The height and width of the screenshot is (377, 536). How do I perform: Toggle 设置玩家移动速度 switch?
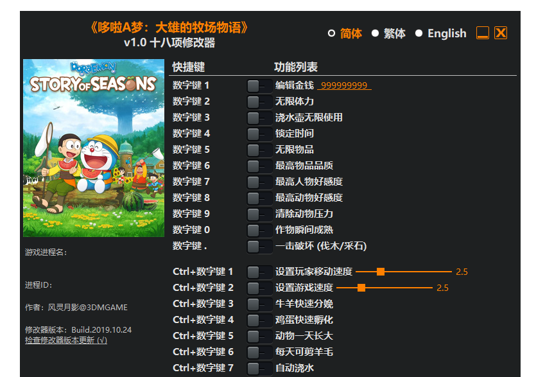coord(259,272)
